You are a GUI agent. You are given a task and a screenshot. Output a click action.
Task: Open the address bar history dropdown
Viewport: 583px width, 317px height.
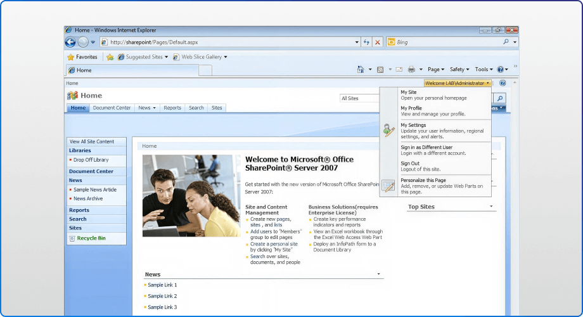pos(357,42)
